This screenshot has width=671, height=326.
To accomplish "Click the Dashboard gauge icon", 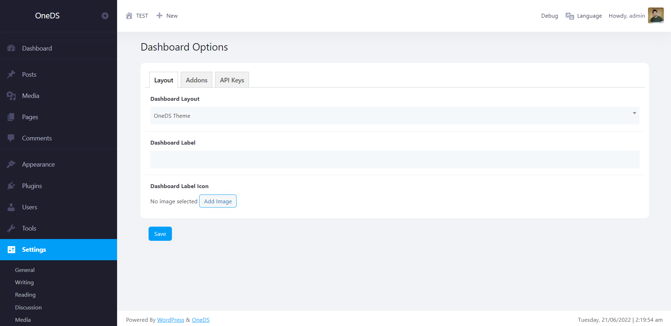I will pyautogui.click(x=11, y=48).
